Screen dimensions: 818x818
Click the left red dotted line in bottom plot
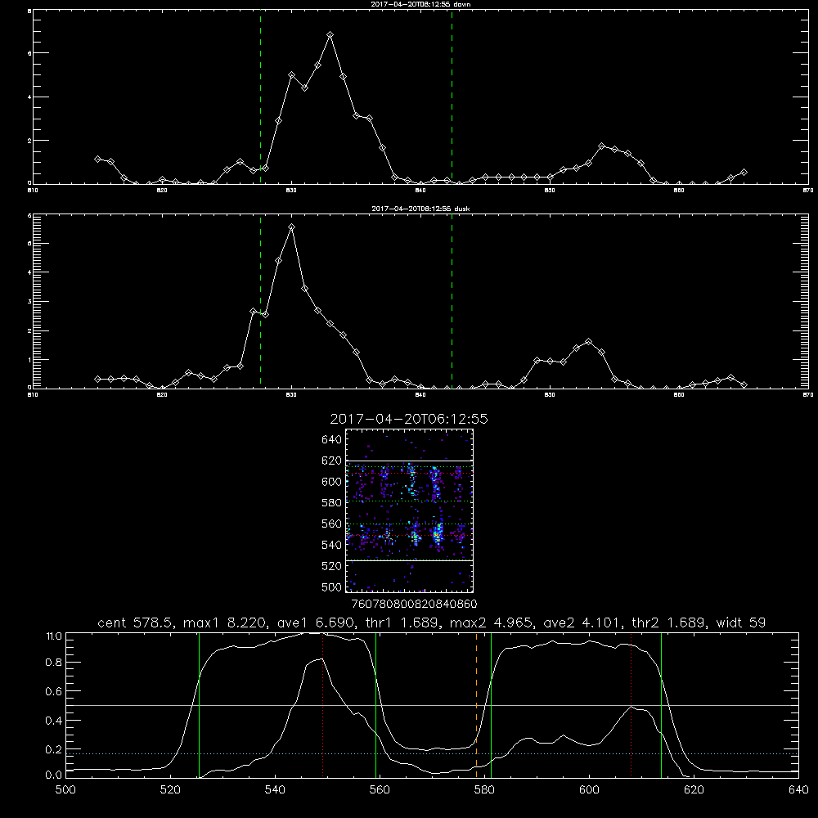click(323, 704)
